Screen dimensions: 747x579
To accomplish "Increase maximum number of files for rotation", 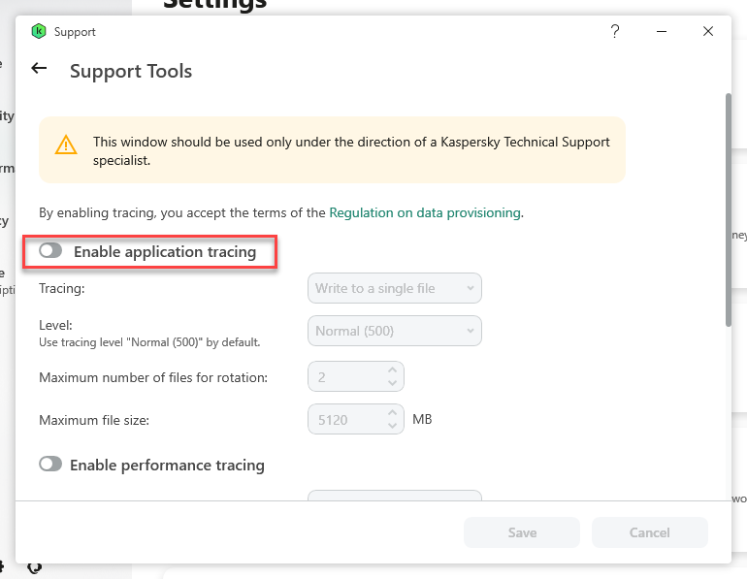I will [392, 370].
